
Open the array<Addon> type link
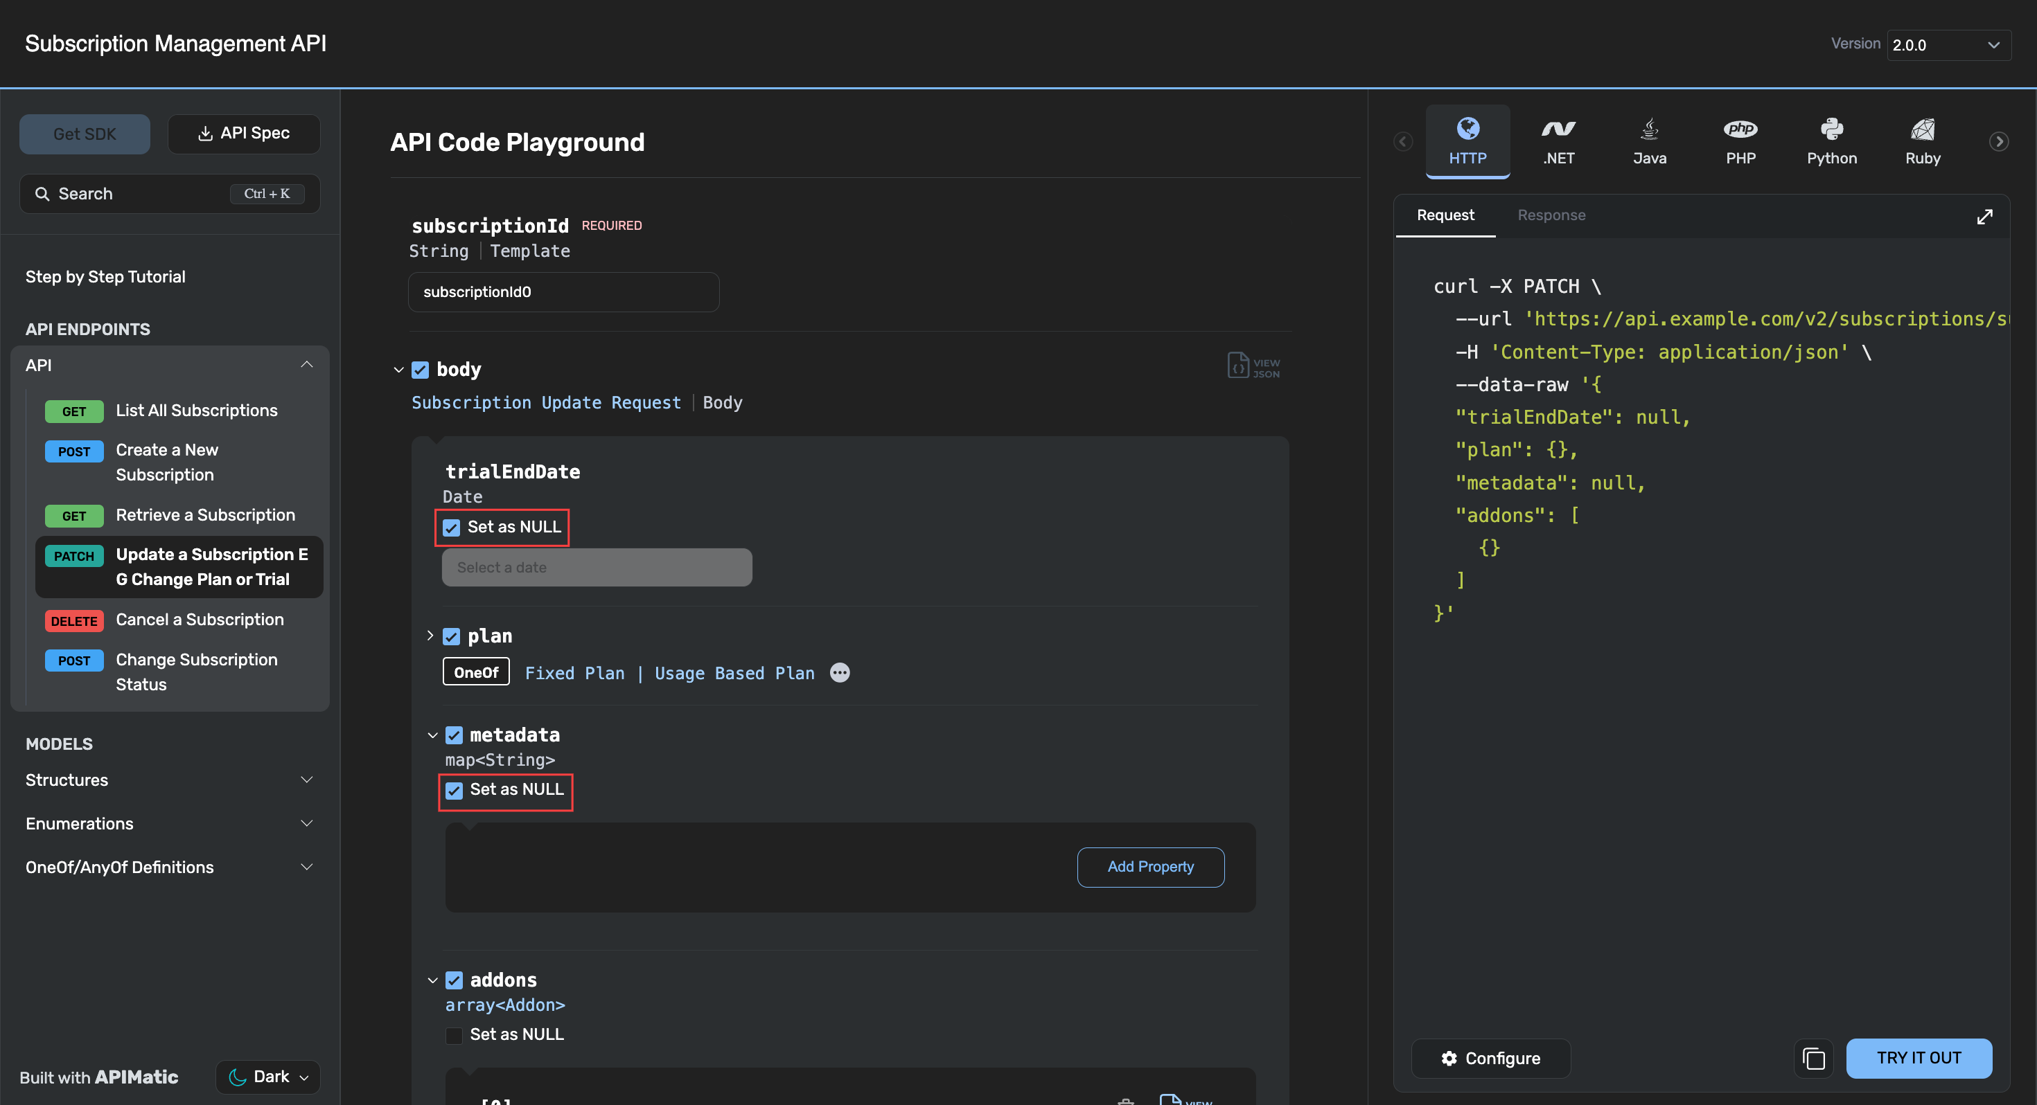[504, 1005]
